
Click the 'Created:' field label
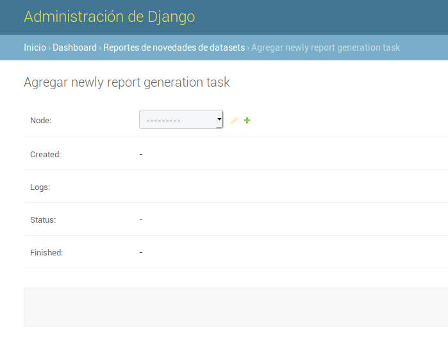[x=46, y=155]
